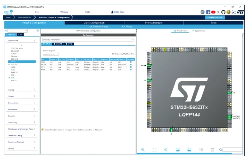Enable Show only Modified Pins
Screen dimensions: 248x160
coord(113,54)
